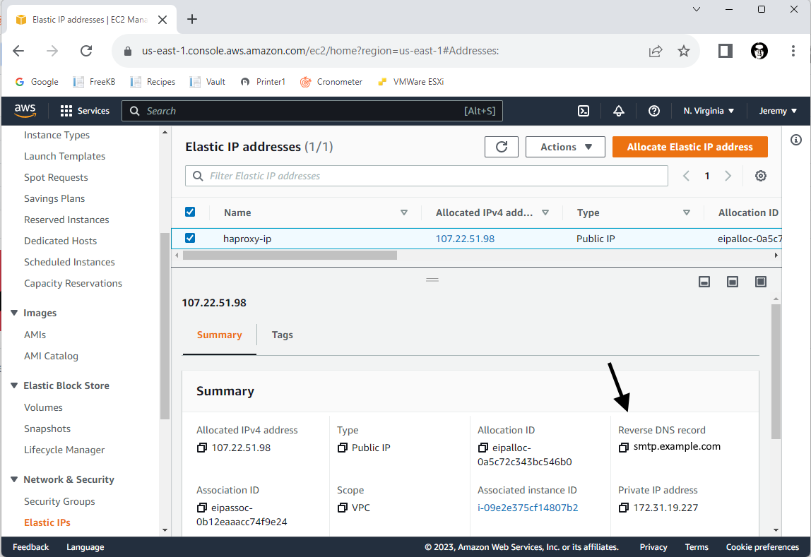The width and height of the screenshot is (811, 557).
Task: Open Cookie preferences in footer
Action: tap(762, 546)
